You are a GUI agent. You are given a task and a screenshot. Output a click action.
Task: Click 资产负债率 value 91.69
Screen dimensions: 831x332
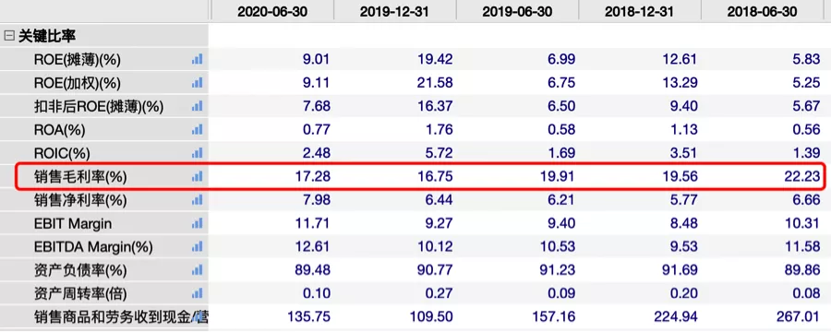[680, 269]
